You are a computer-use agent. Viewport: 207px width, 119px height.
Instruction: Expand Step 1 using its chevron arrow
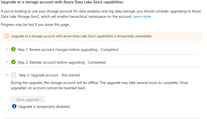(x=7, y=49)
